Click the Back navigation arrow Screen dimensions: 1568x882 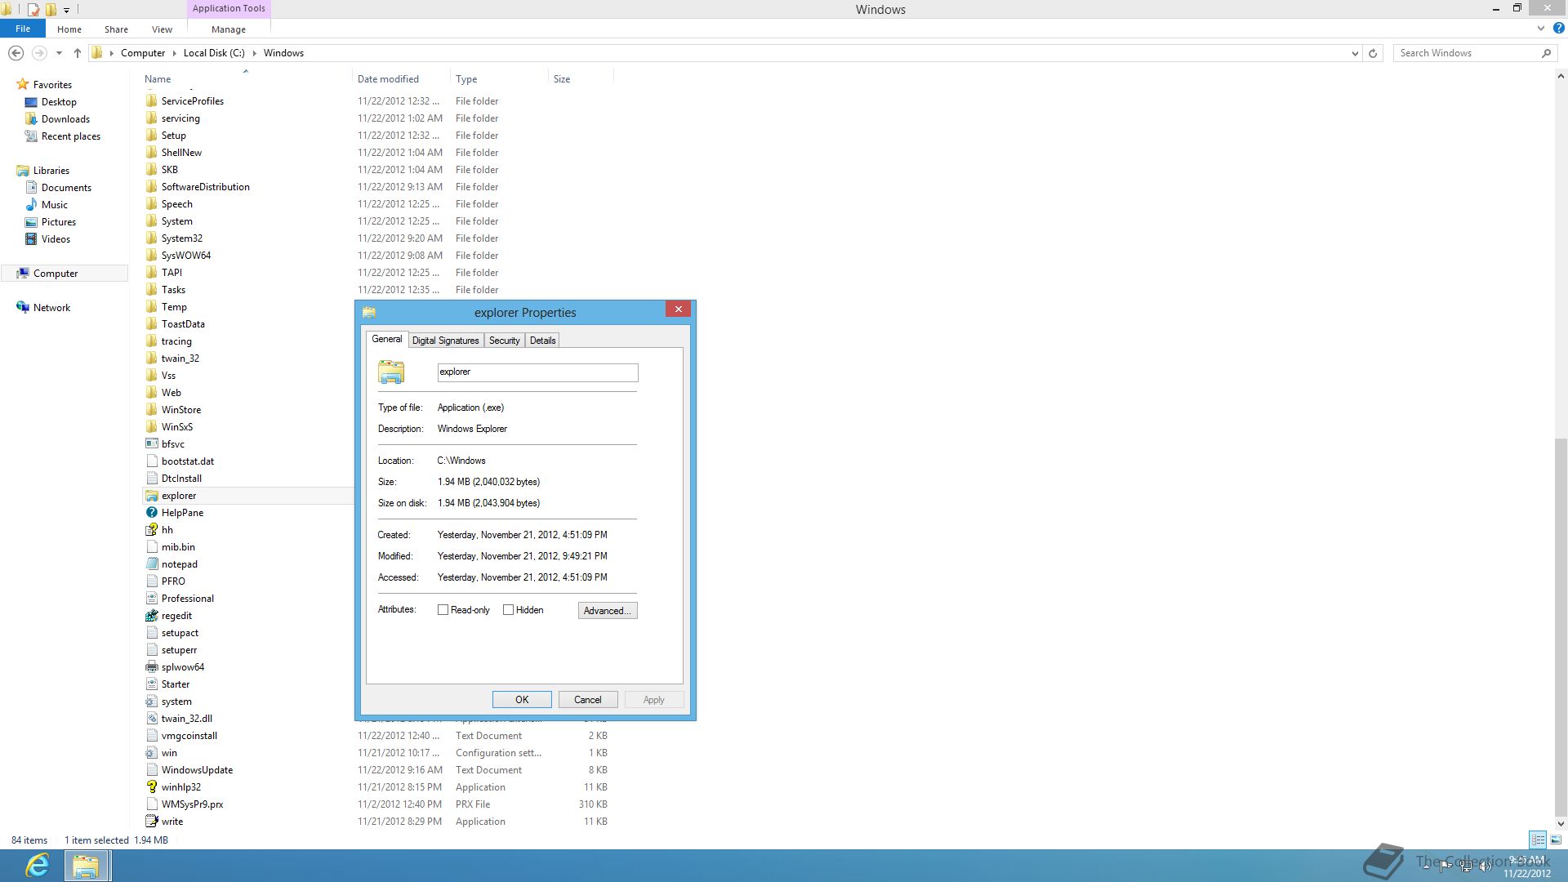(x=16, y=53)
